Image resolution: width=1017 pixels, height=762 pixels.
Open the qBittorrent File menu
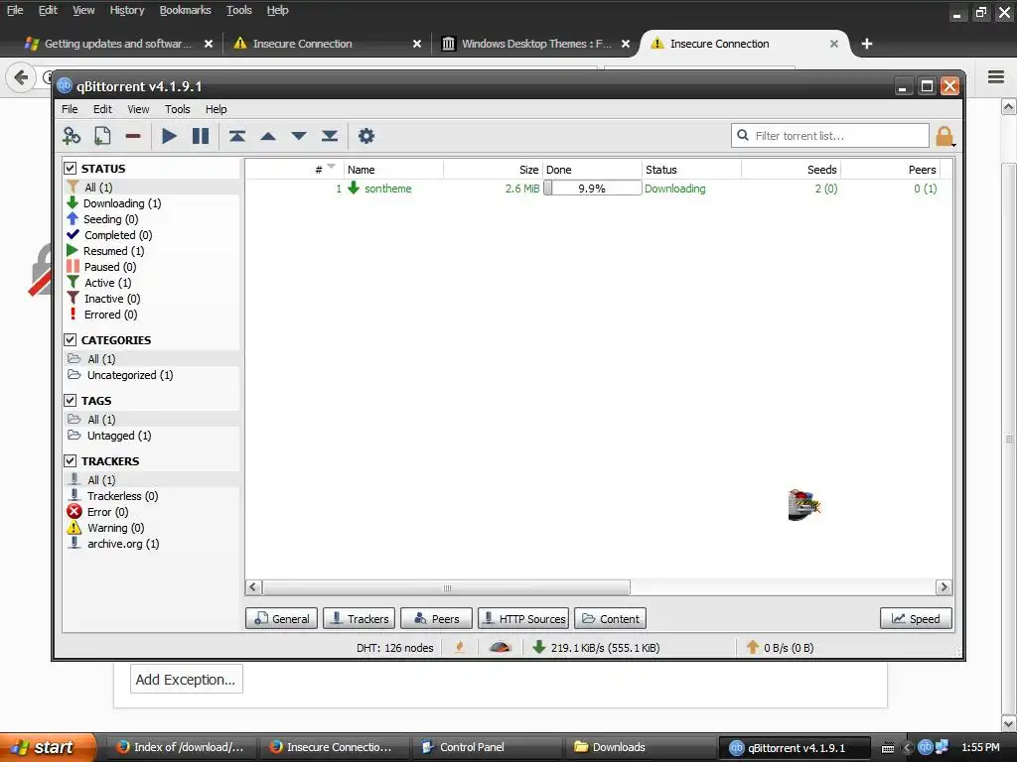(x=70, y=109)
